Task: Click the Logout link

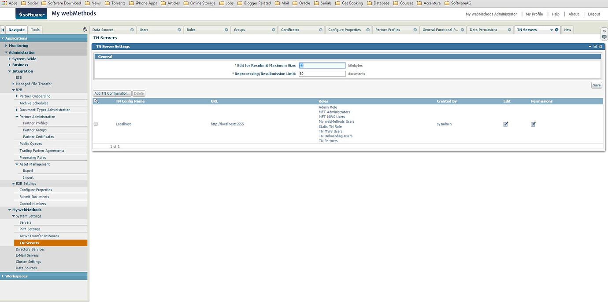Action: 594,14
